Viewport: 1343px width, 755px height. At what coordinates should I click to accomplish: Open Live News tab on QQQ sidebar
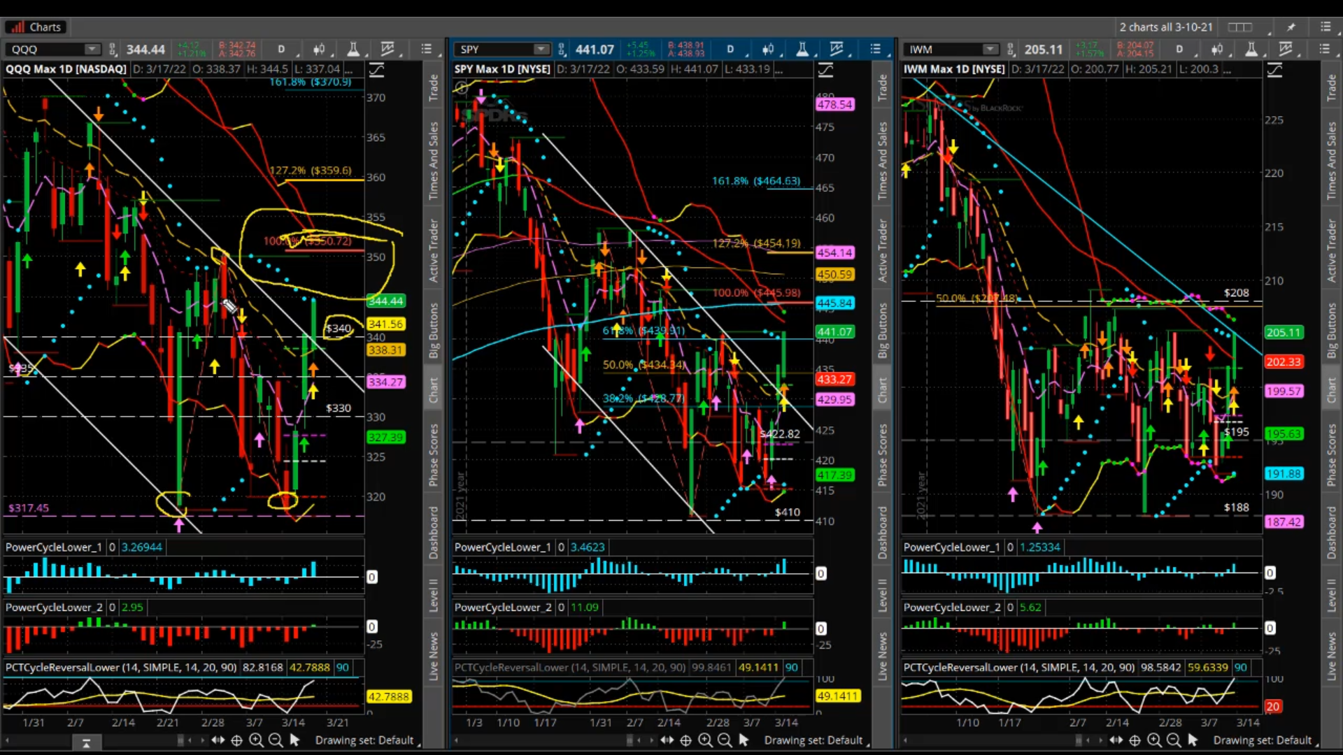pos(434,656)
